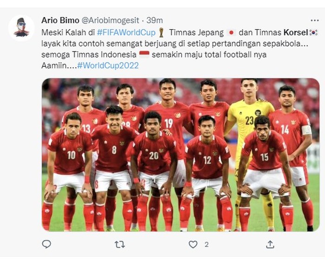Click the like count number 2

207,245
